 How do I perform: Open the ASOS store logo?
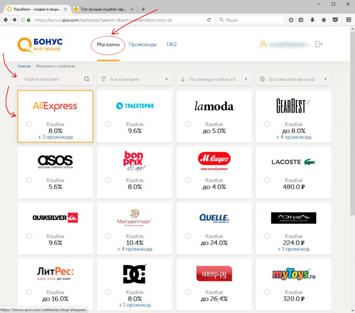pos(55,162)
